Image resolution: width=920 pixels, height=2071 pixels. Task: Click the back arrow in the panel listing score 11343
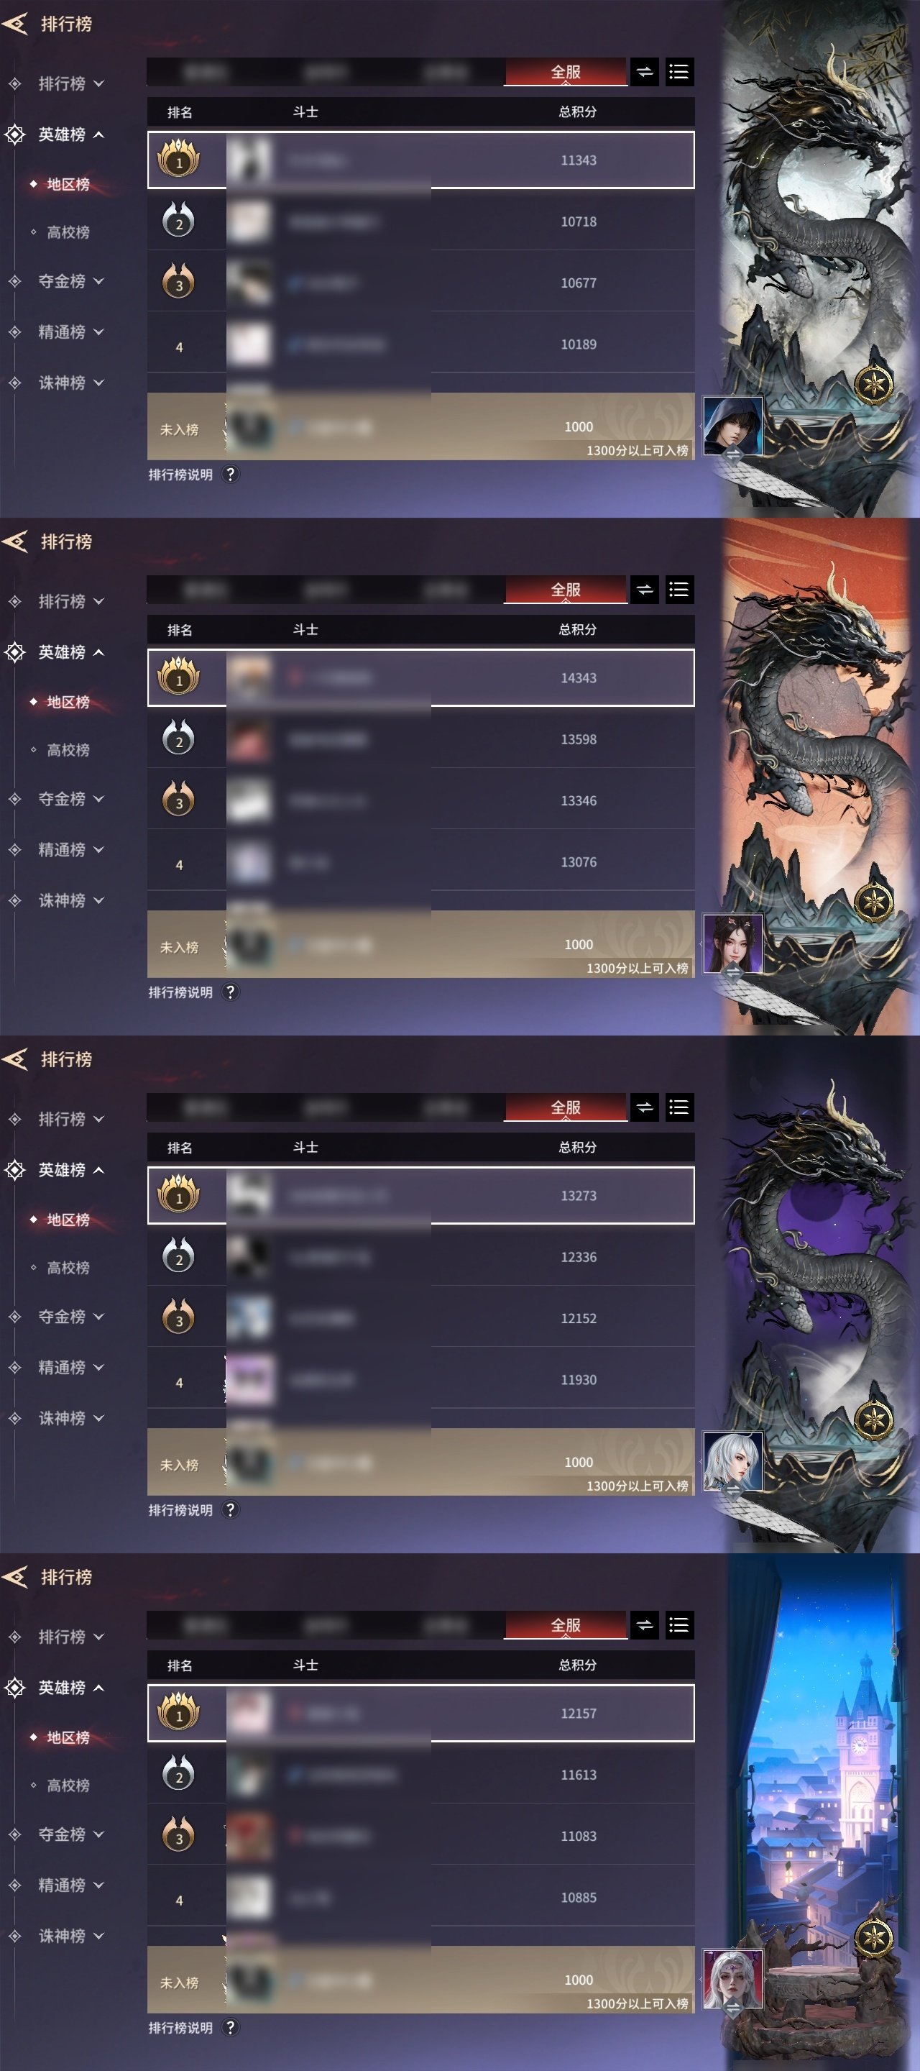coord(15,24)
